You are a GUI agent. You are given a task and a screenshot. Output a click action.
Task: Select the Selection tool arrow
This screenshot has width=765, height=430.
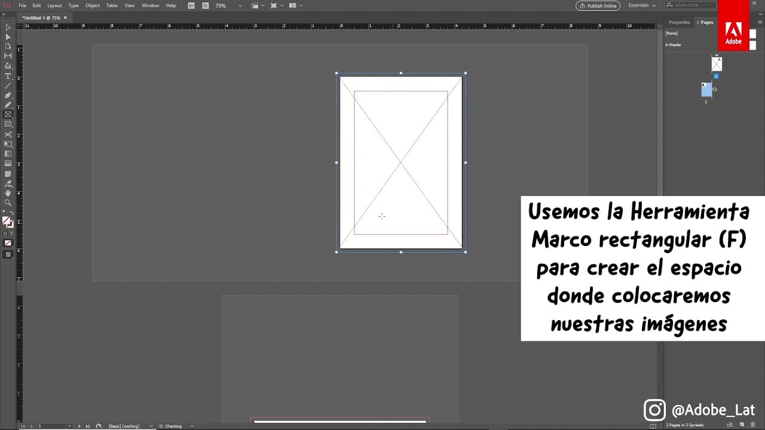click(x=8, y=27)
